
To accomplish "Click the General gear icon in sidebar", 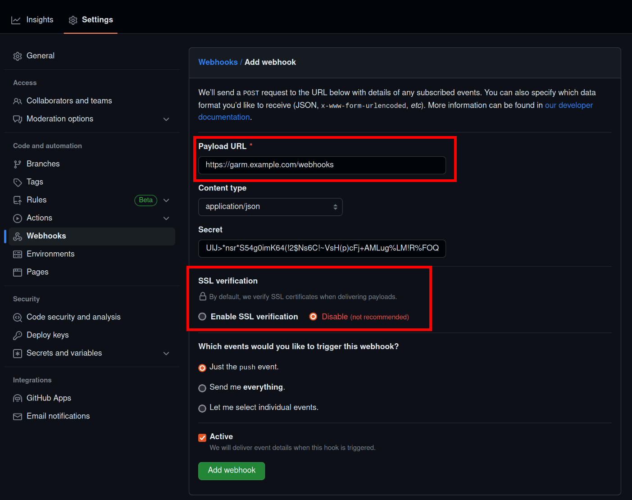I will coord(18,56).
